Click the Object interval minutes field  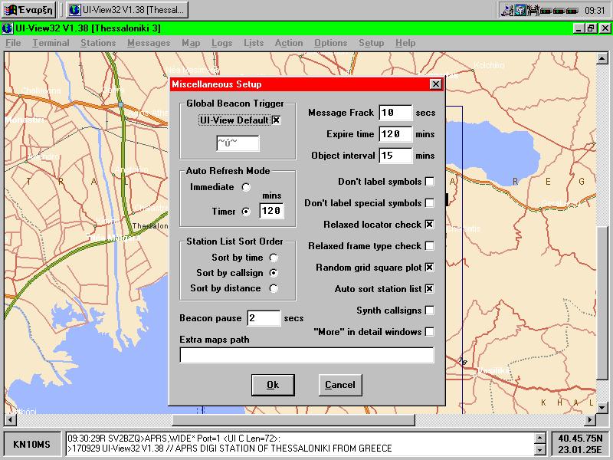tap(395, 156)
